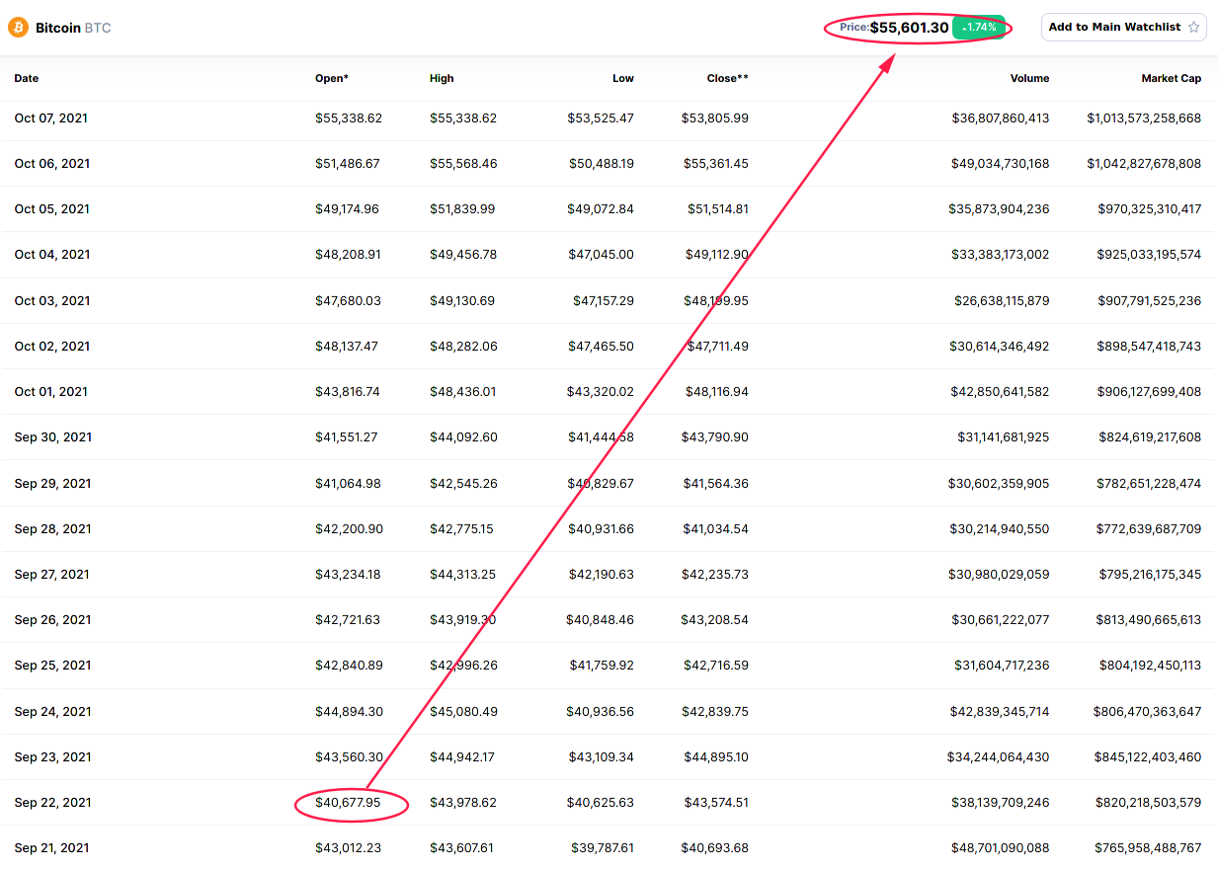The image size is (1218, 870).
Task: Select the Sep 21, 2021 date cell
Action: click(x=52, y=847)
